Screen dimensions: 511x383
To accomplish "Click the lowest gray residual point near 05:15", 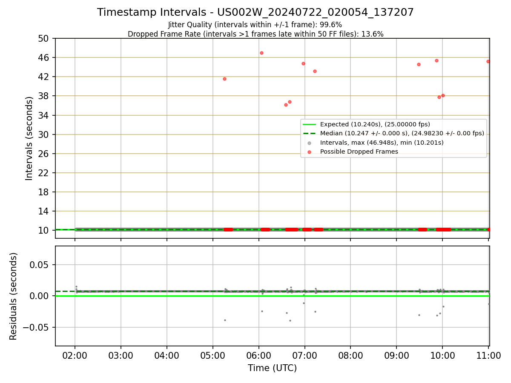I will (225, 320).
